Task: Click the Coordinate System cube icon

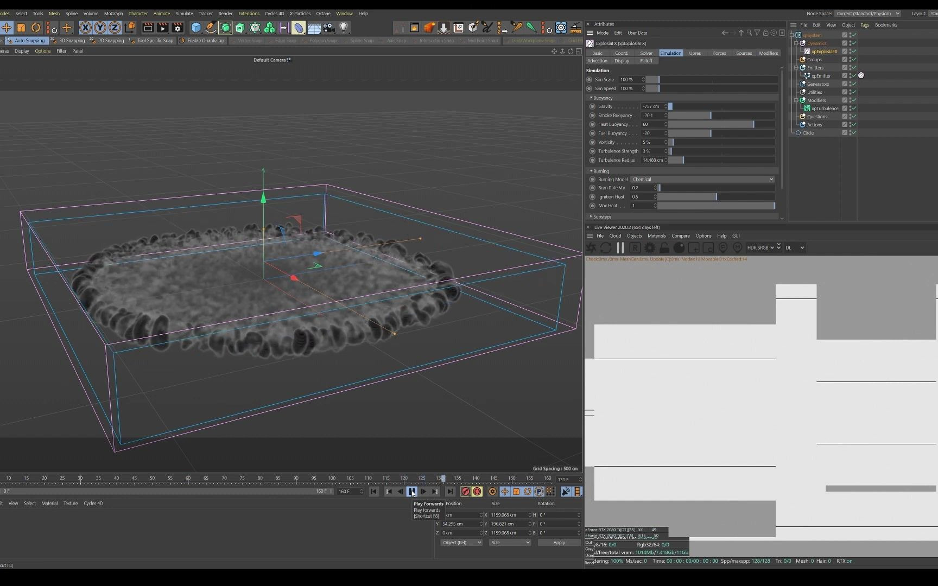Action: (130, 28)
